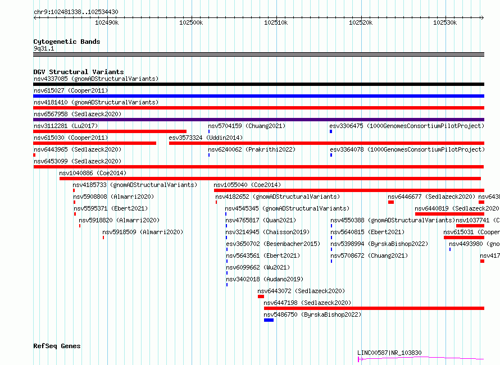The height and width of the screenshot is (365, 500).
Task: Select the red nsv3112281 variant bar
Action: 110,131
